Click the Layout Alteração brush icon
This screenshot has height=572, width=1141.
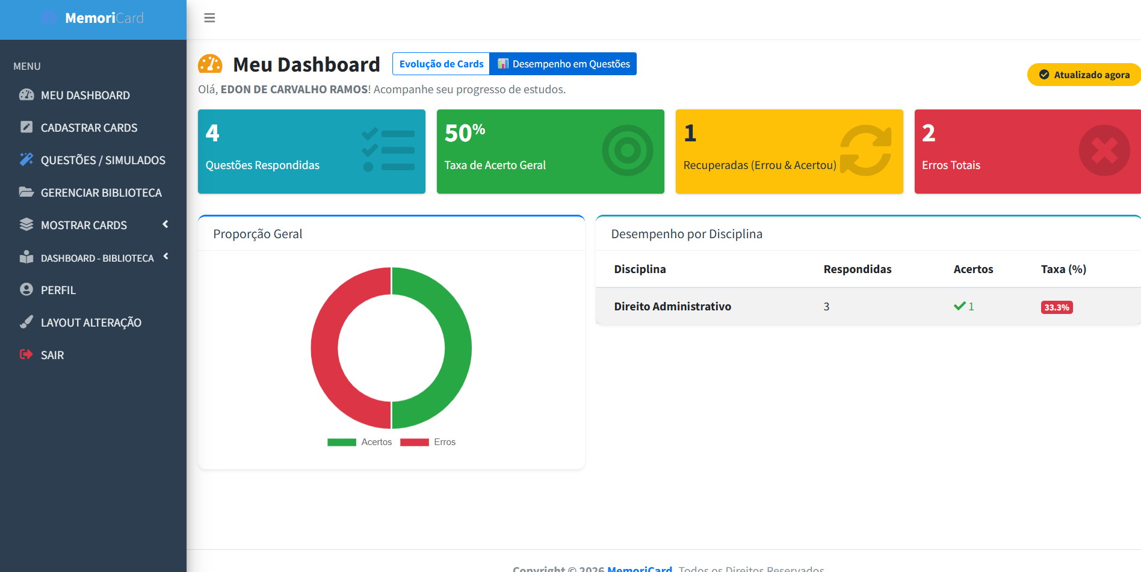click(x=26, y=322)
